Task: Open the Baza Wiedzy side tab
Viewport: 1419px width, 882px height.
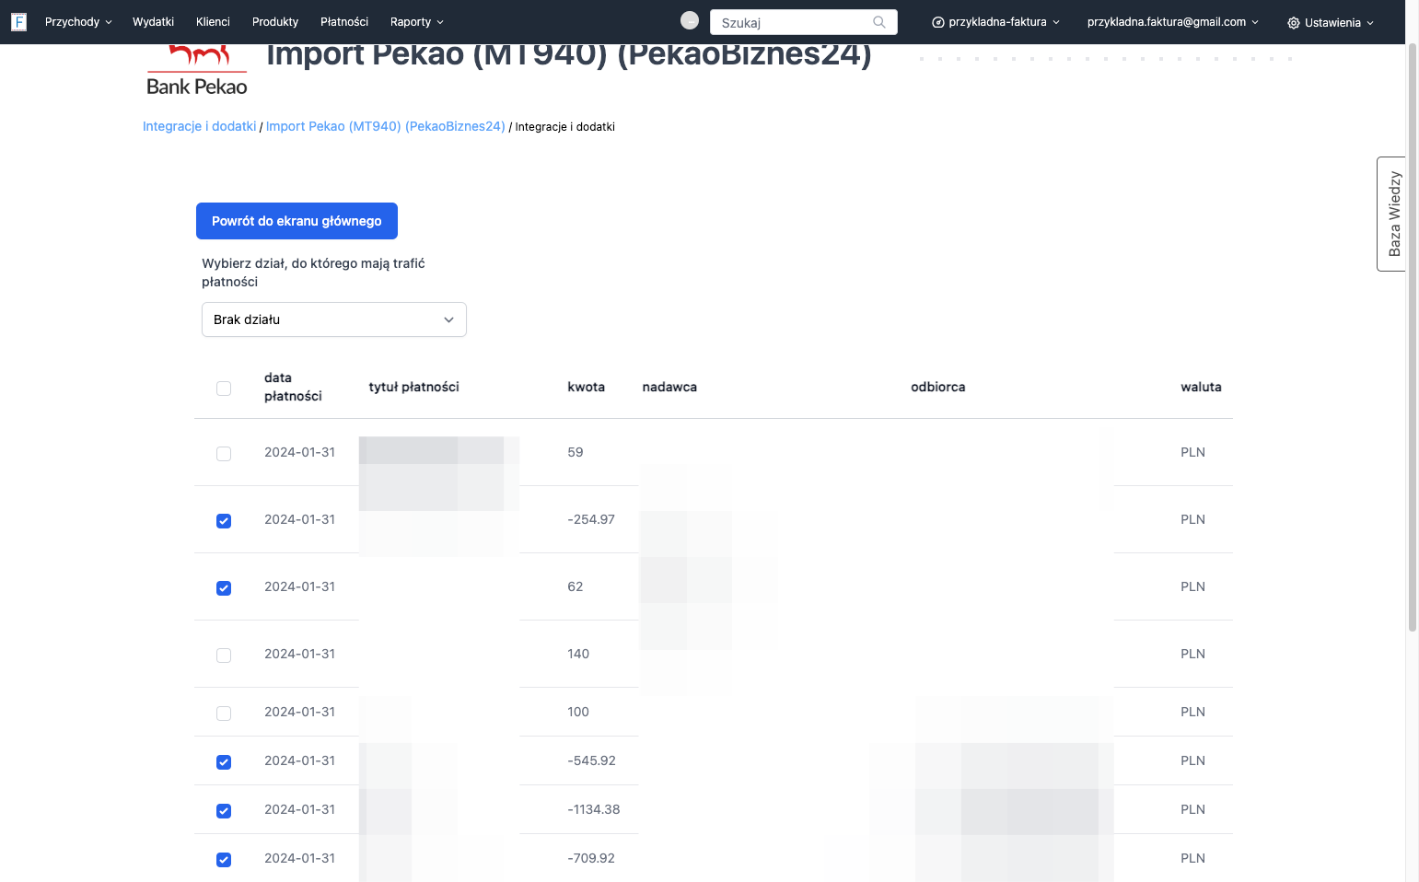Action: [1392, 214]
